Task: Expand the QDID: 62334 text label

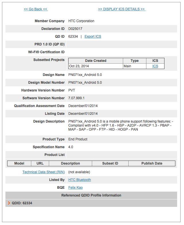Action: pos(22,203)
